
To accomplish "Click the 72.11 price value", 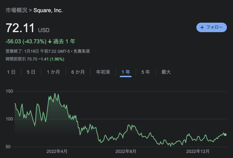I will point(20,28).
